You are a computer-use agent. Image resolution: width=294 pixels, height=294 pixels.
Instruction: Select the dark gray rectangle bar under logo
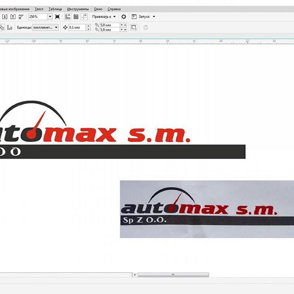(123, 152)
